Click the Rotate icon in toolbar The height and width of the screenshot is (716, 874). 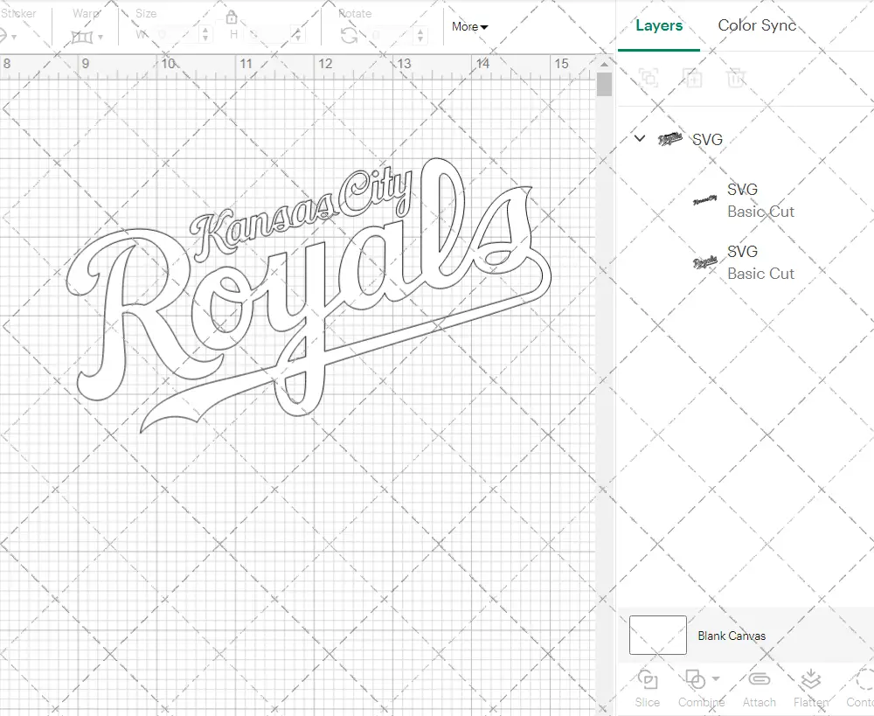pos(349,35)
